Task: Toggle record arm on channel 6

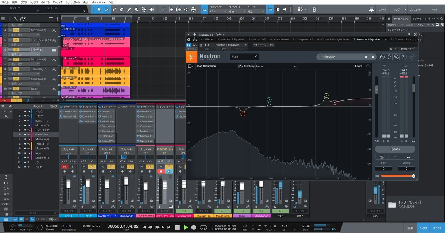Action: [160, 171]
